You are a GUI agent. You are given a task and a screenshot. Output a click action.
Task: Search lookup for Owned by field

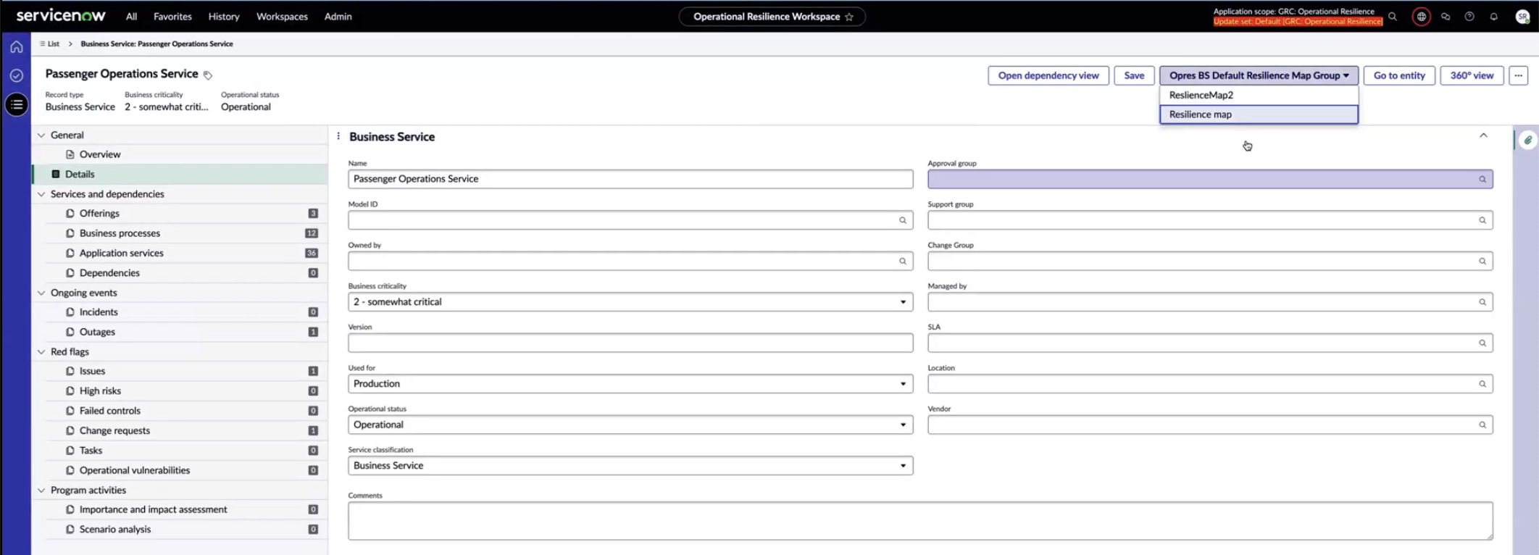[903, 262]
